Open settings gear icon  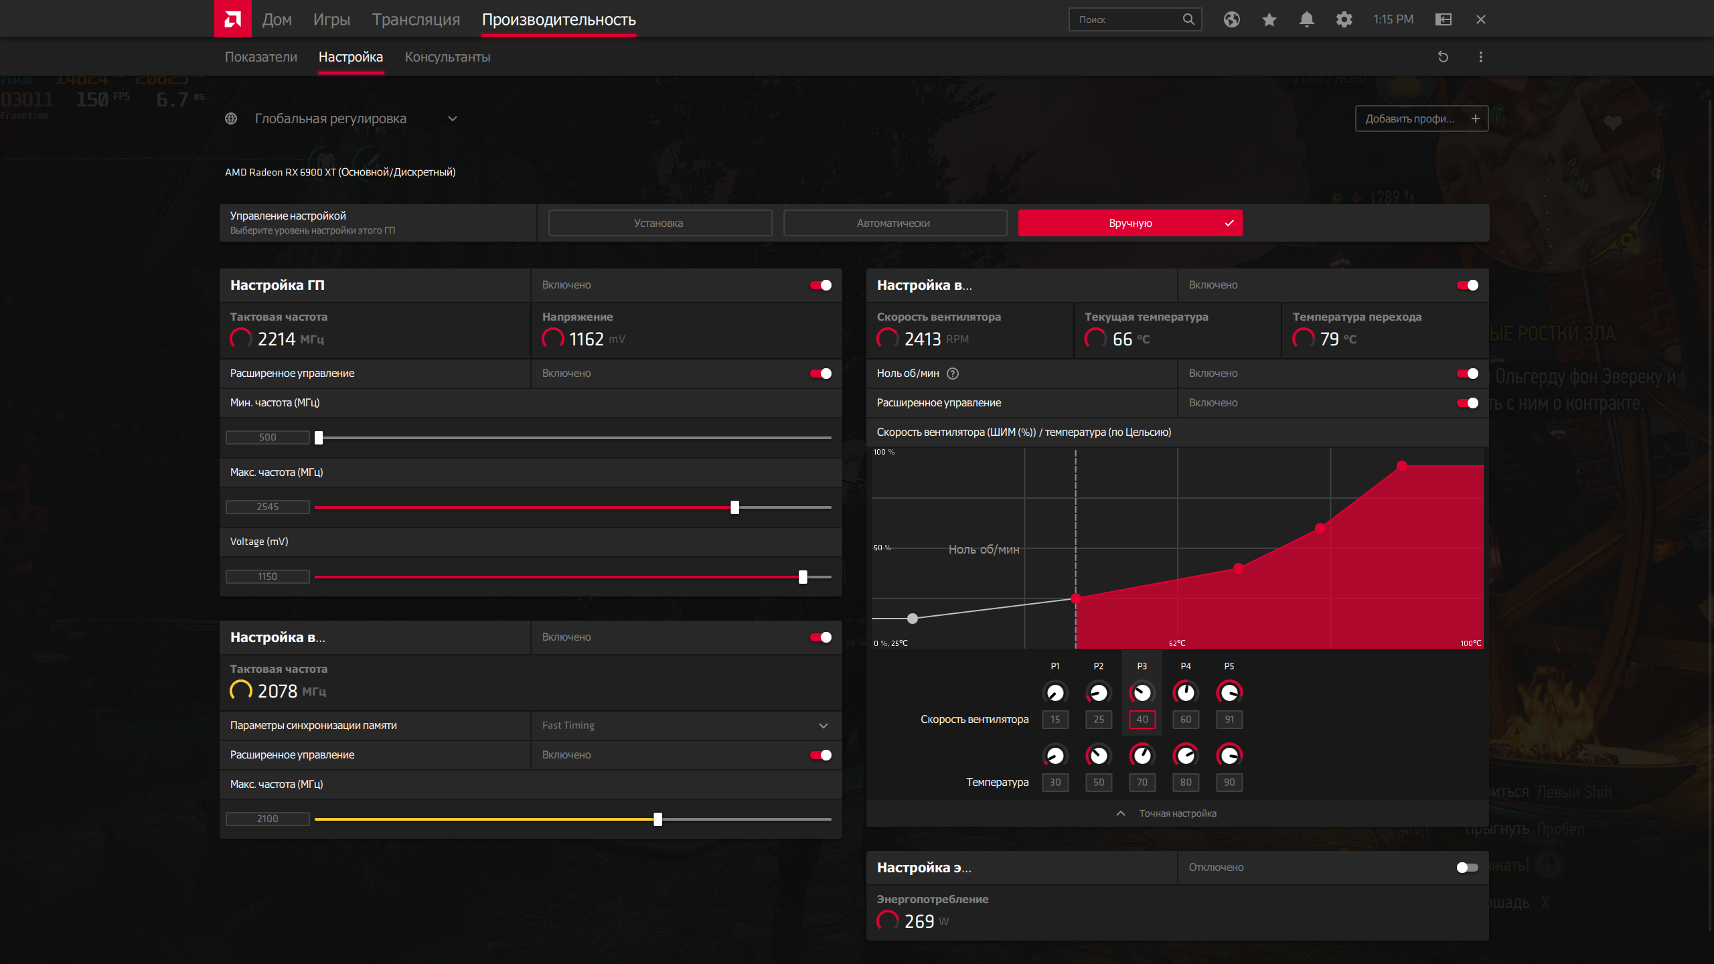pyautogui.click(x=1344, y=19)
